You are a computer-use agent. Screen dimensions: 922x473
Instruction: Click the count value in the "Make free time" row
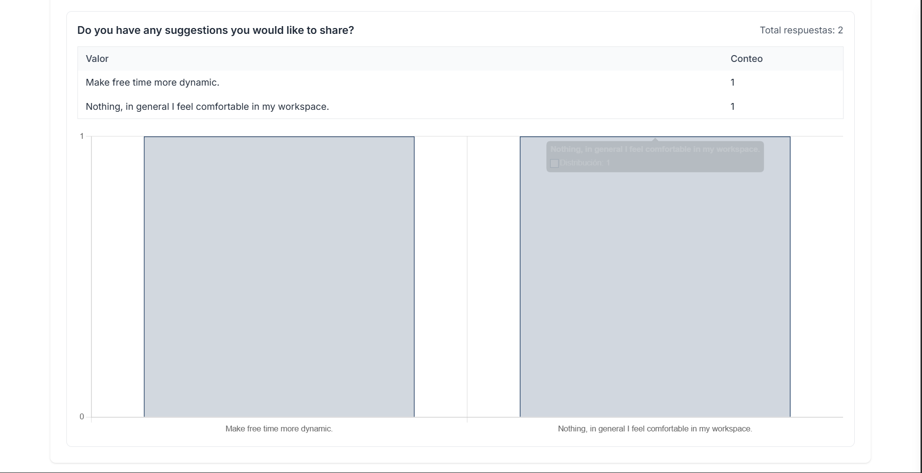tap(733, 82)
